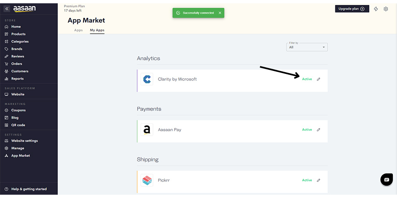The height and width of the screenshot is (198, 397).
Task: Click the Clarity by Microsoft app logo
Action: click(x=147, y=79)
